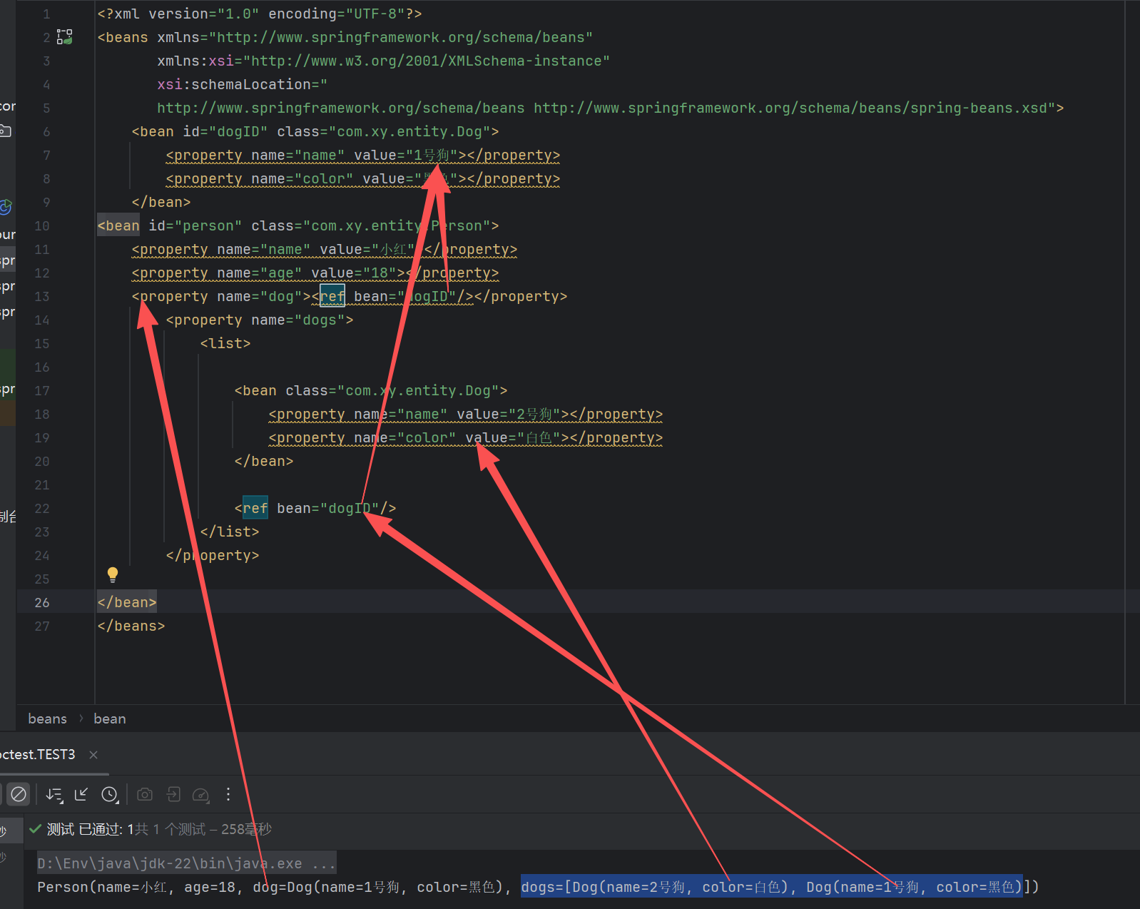
Task: Click the import tests arrow icon
Action: pyautogui.click(x=173, y=794)
